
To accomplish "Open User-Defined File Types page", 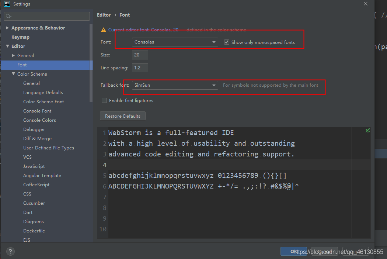I will [49, 148].
